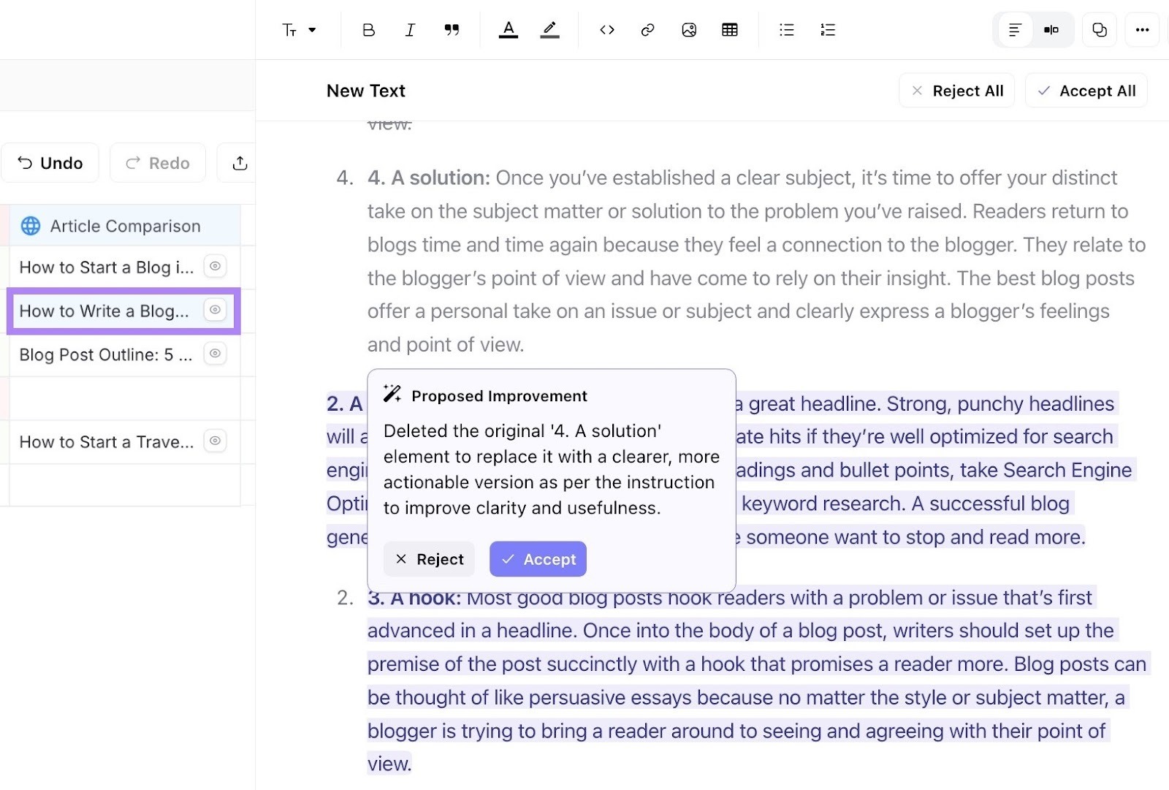
Task: Toggle bold formatting in the toolbar
Action: (x=368, y=29)
